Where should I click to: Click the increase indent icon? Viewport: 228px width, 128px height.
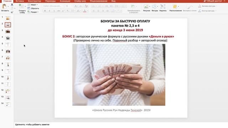tap(111, 6)
